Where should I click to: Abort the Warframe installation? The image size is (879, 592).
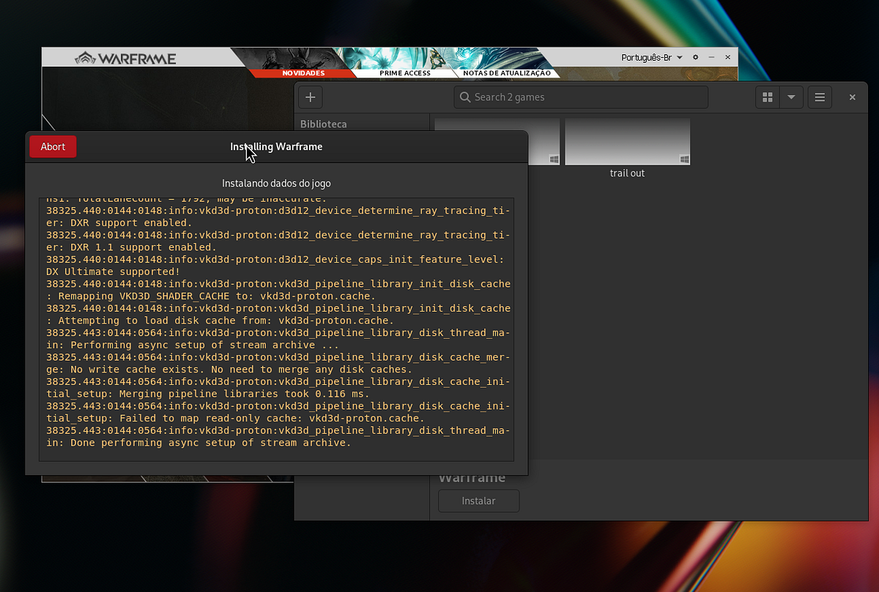52,146
